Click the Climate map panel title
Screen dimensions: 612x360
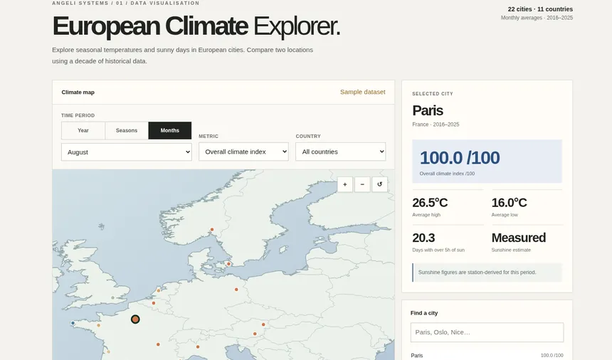78,92
